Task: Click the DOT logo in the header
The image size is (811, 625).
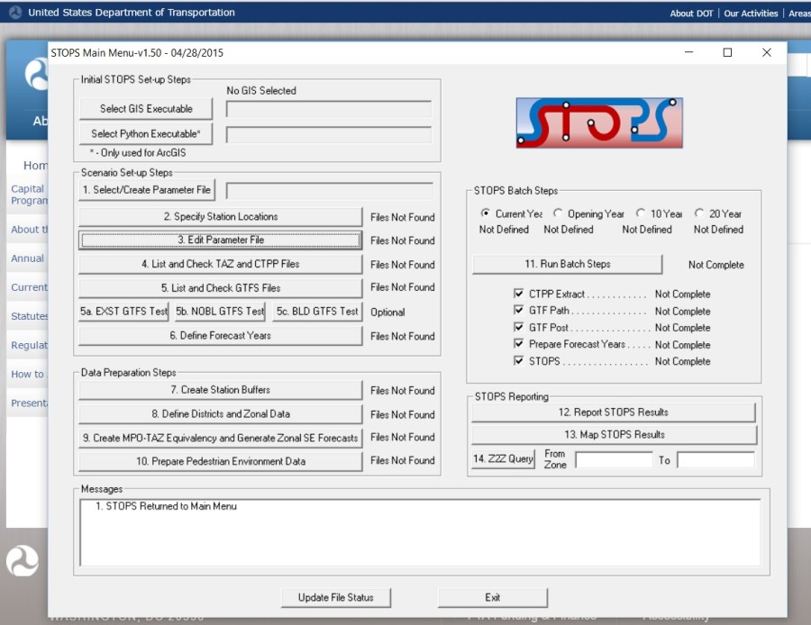Action: (14, 13)
